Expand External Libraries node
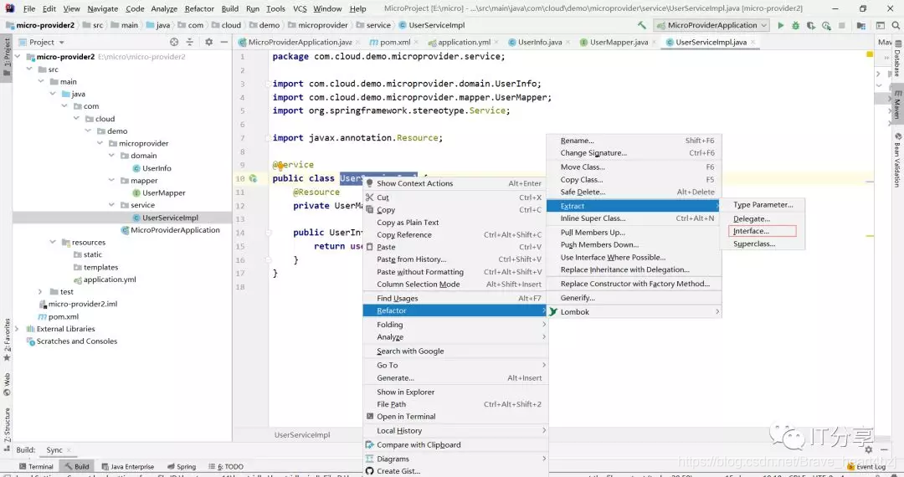The width and height of the screenshot is (904, 477). [x=17, y=329]
